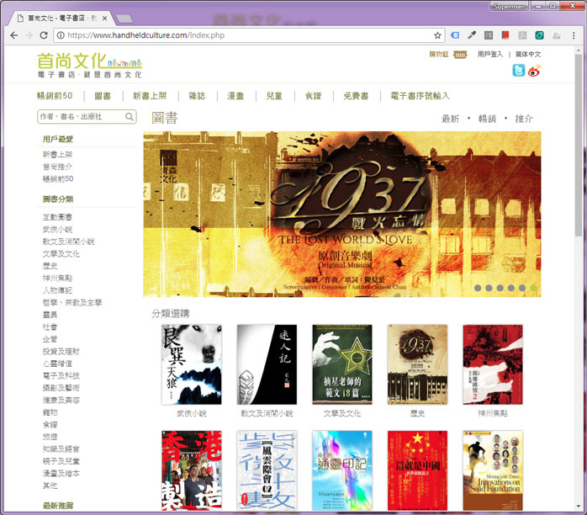Open sidebar category 互動圖書
The image size is (587, 515).
57,217
